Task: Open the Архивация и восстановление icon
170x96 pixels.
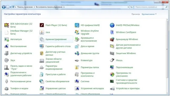Action: 77,39
